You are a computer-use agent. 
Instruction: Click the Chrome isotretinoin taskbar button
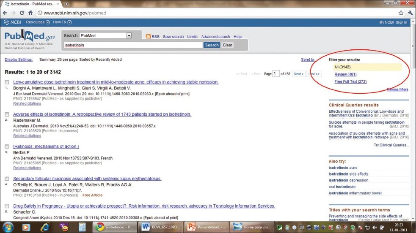pyautogui.click(x=115, y=227)
